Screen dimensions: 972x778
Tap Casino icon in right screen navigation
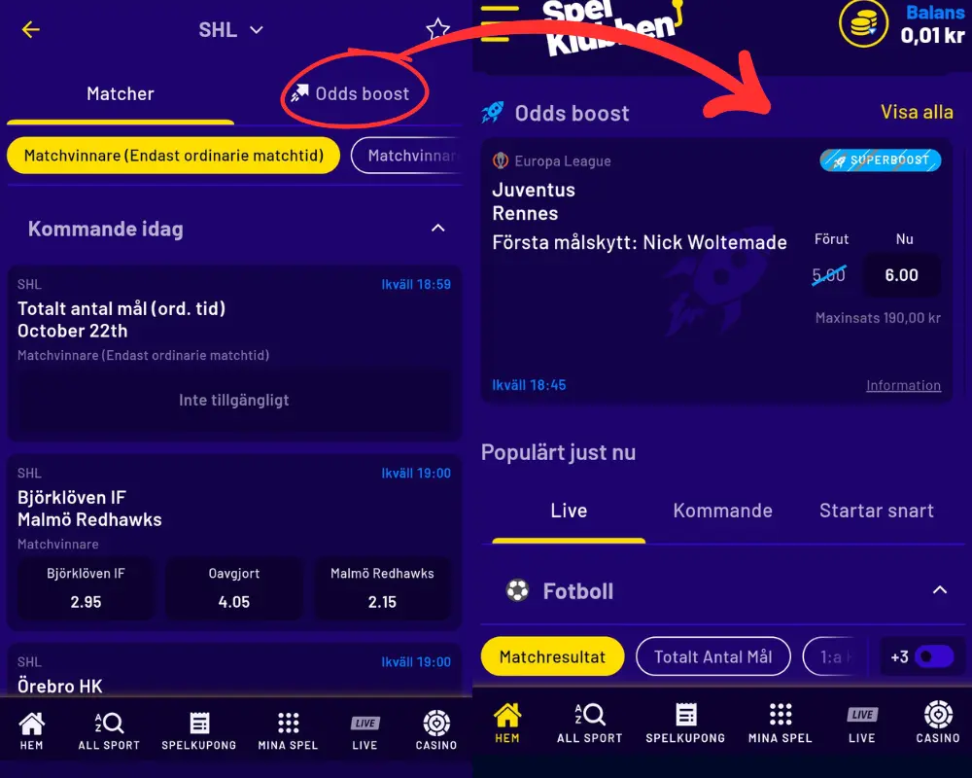point(938,723)
